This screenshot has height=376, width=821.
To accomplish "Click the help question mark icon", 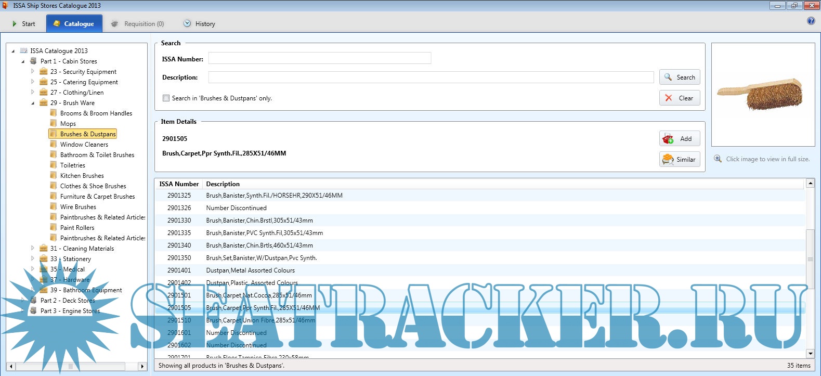I will (811, 21).
